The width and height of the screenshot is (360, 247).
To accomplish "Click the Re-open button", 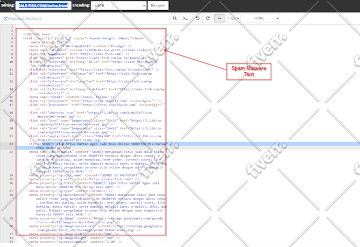I will [158, 5].
